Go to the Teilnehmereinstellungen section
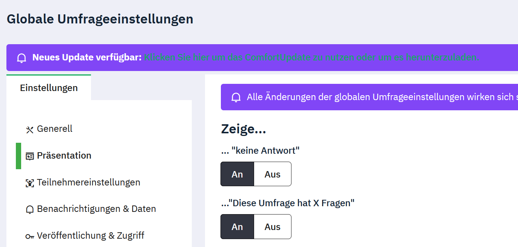This screenshot has width=518, height=247. click(88, 182)
